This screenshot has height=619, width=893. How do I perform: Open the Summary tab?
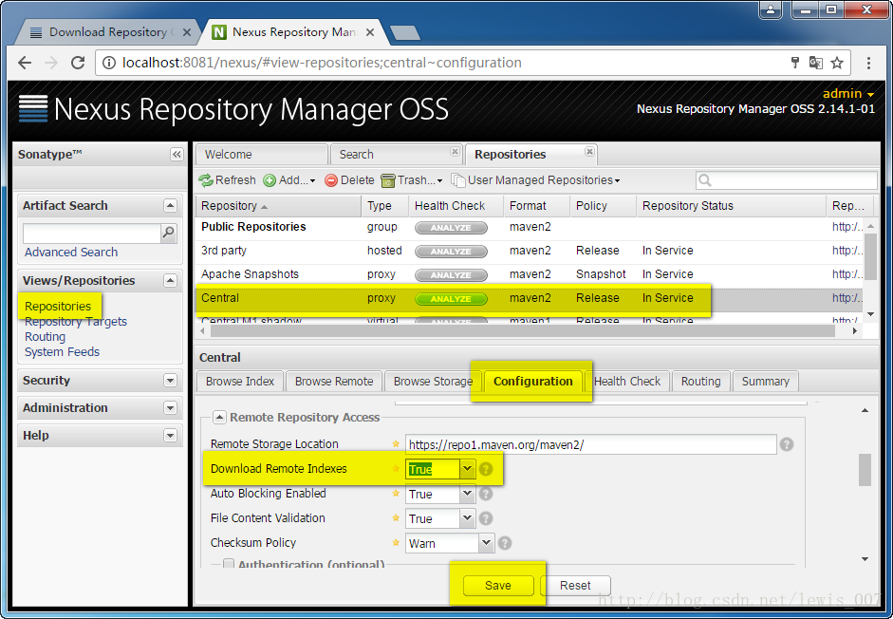766,382
